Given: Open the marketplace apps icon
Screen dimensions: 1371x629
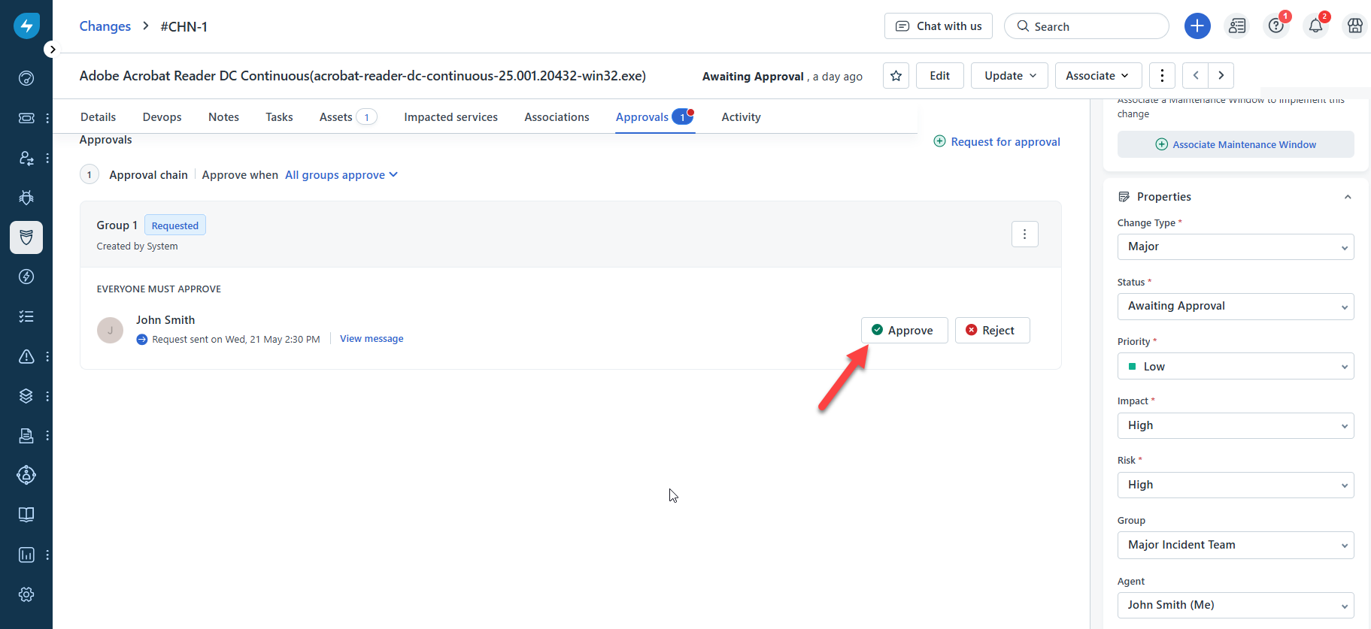Looking at the screenshot, I should click(1355, 26).
